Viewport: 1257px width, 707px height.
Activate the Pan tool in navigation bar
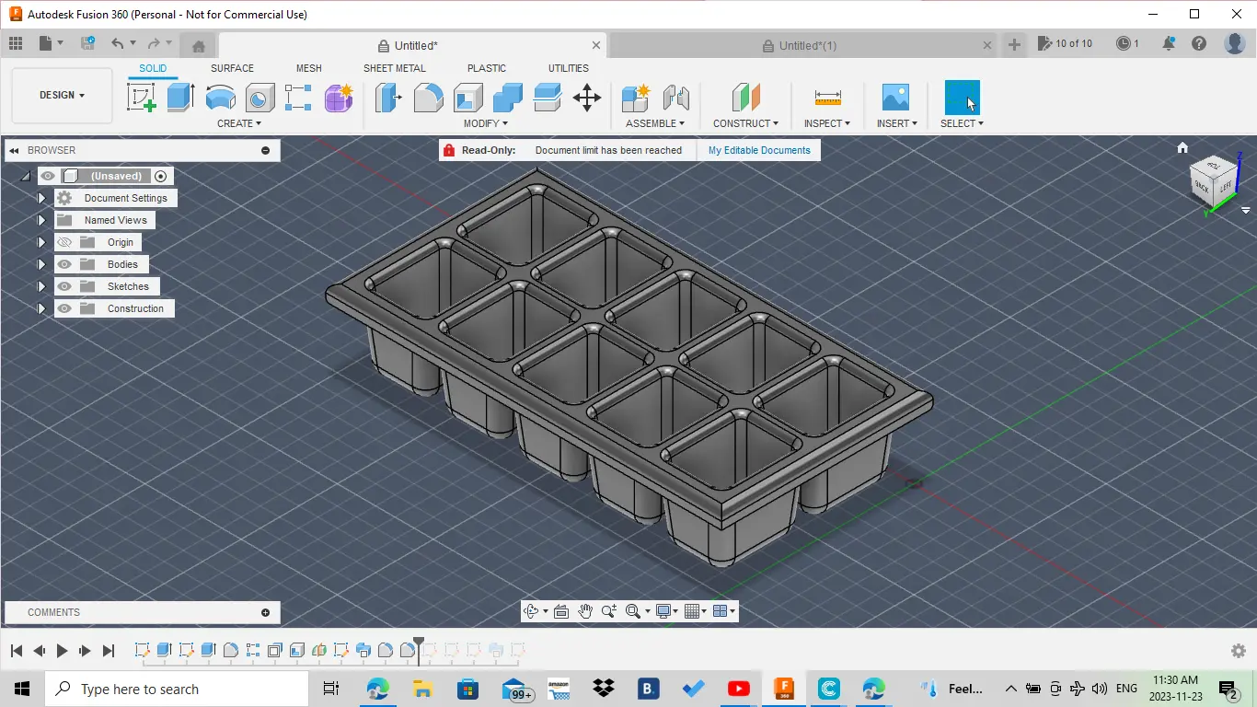pyautogui.click(x=585, y=610)
